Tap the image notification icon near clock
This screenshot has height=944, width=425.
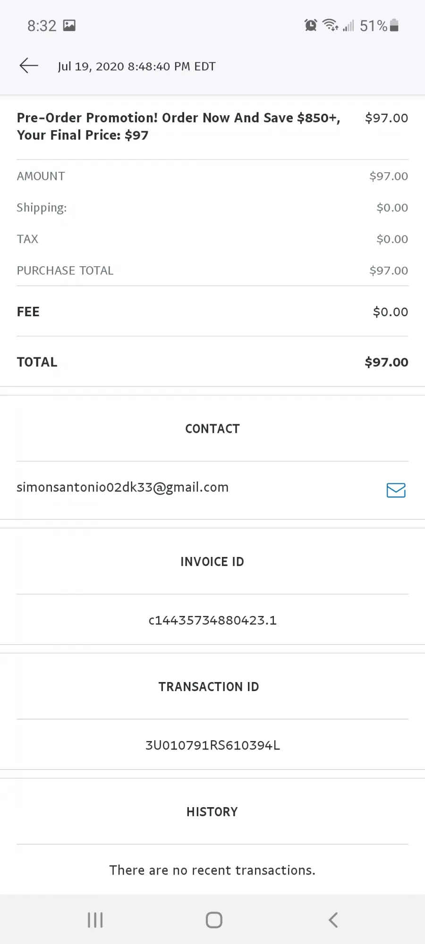pos(69,25)
